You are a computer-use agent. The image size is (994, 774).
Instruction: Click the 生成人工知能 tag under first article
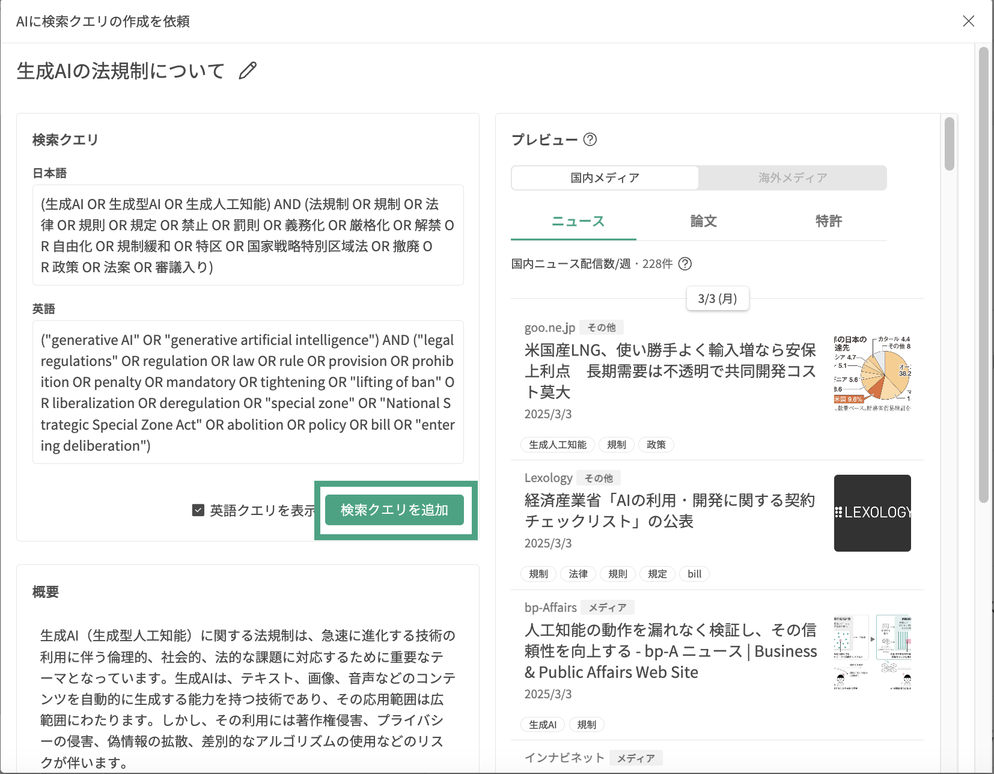tap(557, 445)
